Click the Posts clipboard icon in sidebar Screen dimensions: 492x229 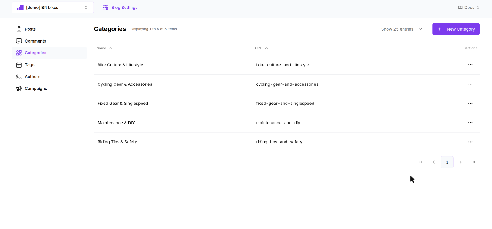[x=19, y=29]
